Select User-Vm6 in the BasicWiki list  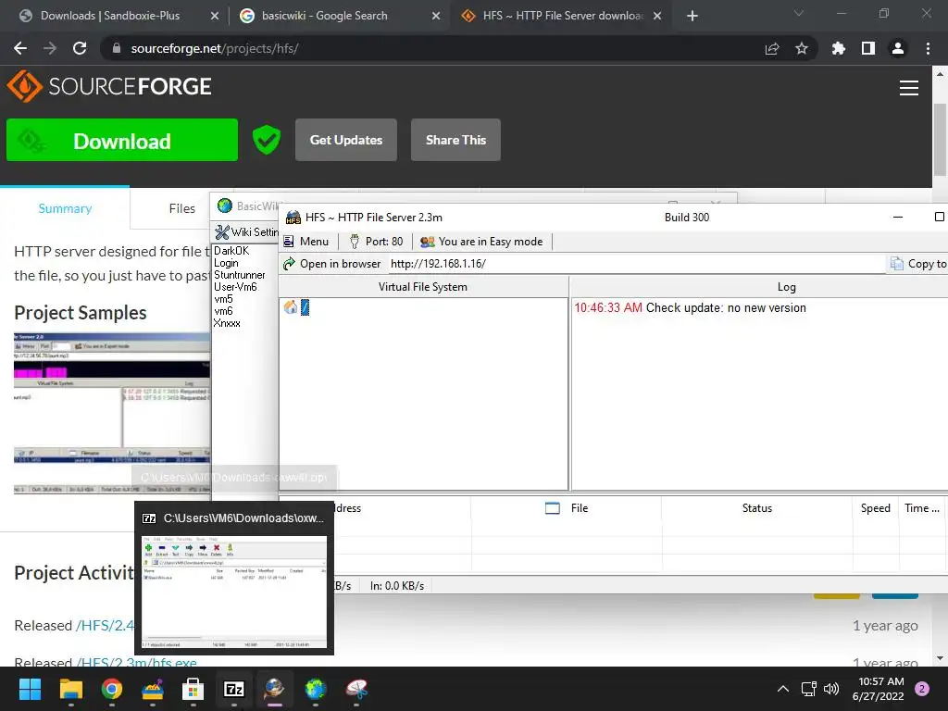pyautogui.click(x=235, y=287)
